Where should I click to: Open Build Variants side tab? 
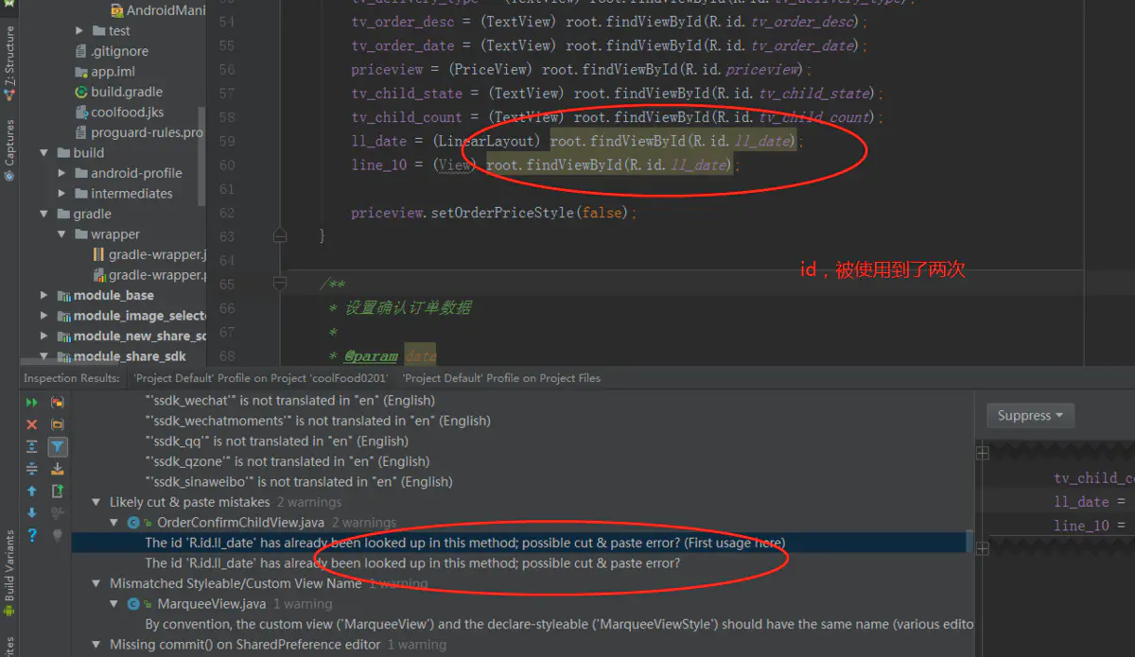click(x=9, y=573)
